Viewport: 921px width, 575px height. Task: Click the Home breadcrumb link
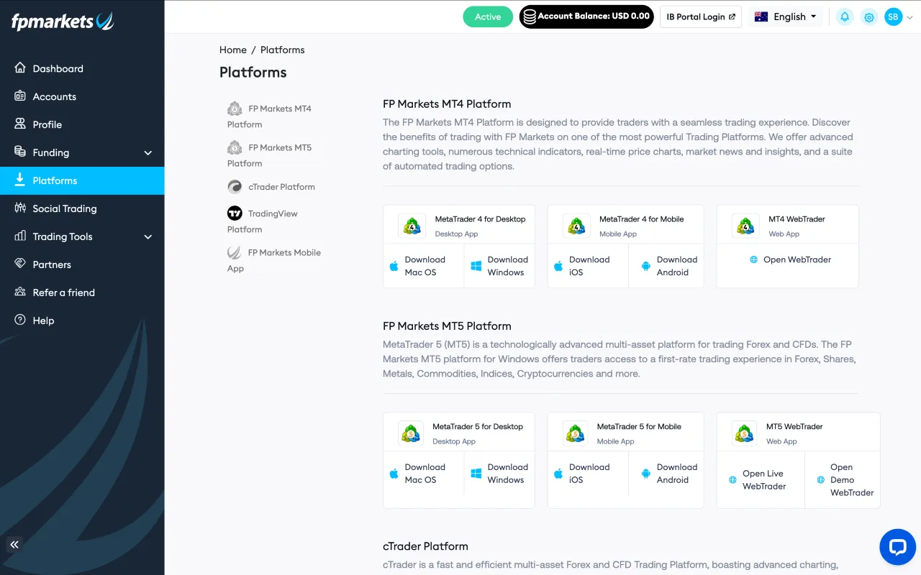pos(233,50)
